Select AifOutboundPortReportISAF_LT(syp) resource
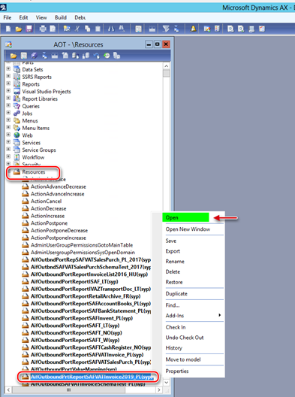 (x=74, y=281)
